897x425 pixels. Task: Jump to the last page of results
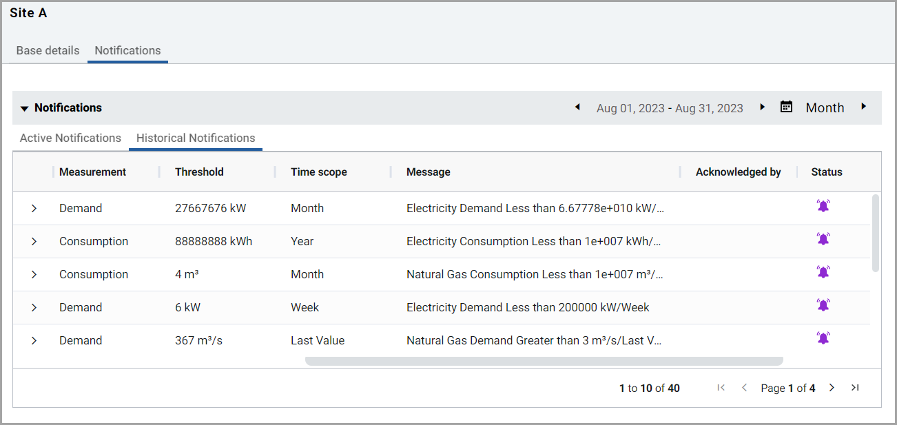(x=855, y=388)
